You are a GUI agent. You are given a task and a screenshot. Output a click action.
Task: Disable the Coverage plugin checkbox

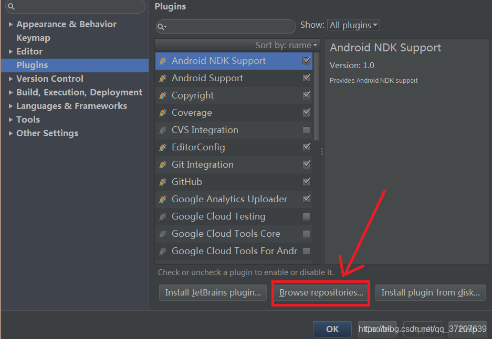pyautogui.click(x=307, y=112)
